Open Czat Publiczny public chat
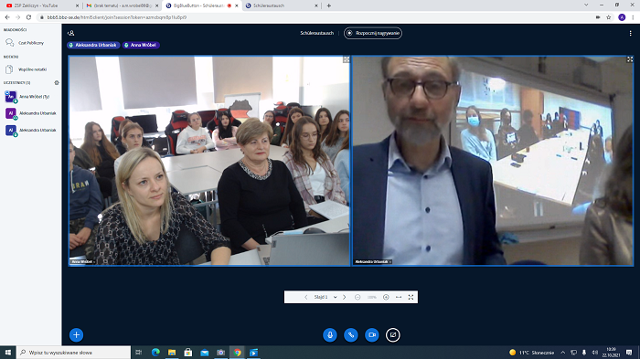Screen dimensions: 640x359 [30, 43]
